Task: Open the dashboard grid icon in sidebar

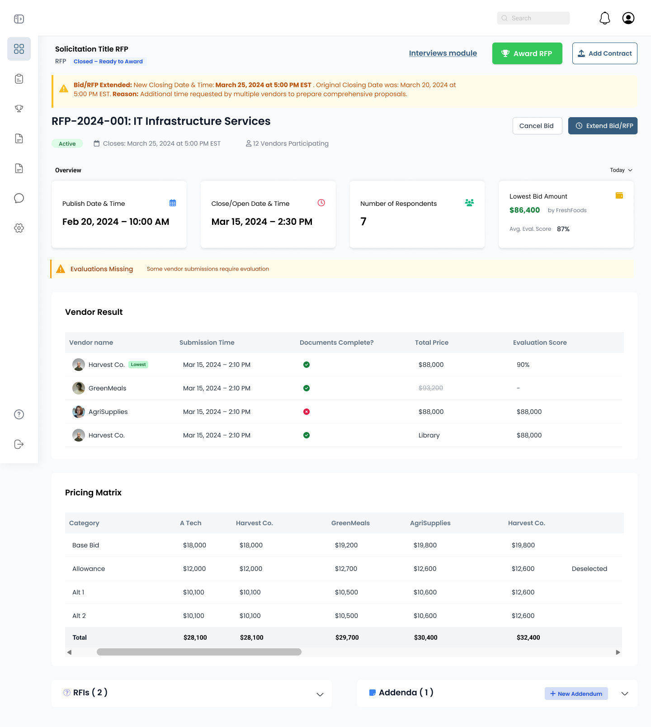Action: (19, 49)
